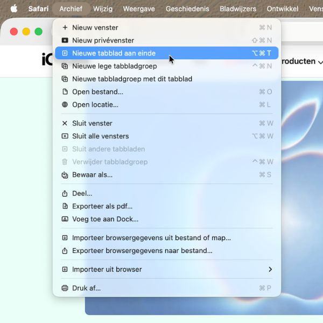
Task: Click the X icon beside Sluit venster
Action: 65,123
